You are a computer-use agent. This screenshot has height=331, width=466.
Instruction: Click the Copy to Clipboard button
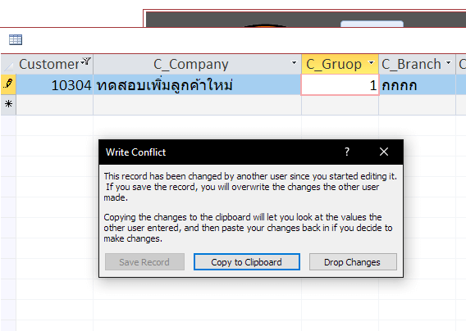(x=247, y=262)
